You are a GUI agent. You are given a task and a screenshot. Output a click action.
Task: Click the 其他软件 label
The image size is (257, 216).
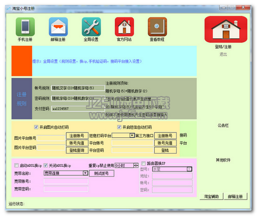click(x=223, y=160)
